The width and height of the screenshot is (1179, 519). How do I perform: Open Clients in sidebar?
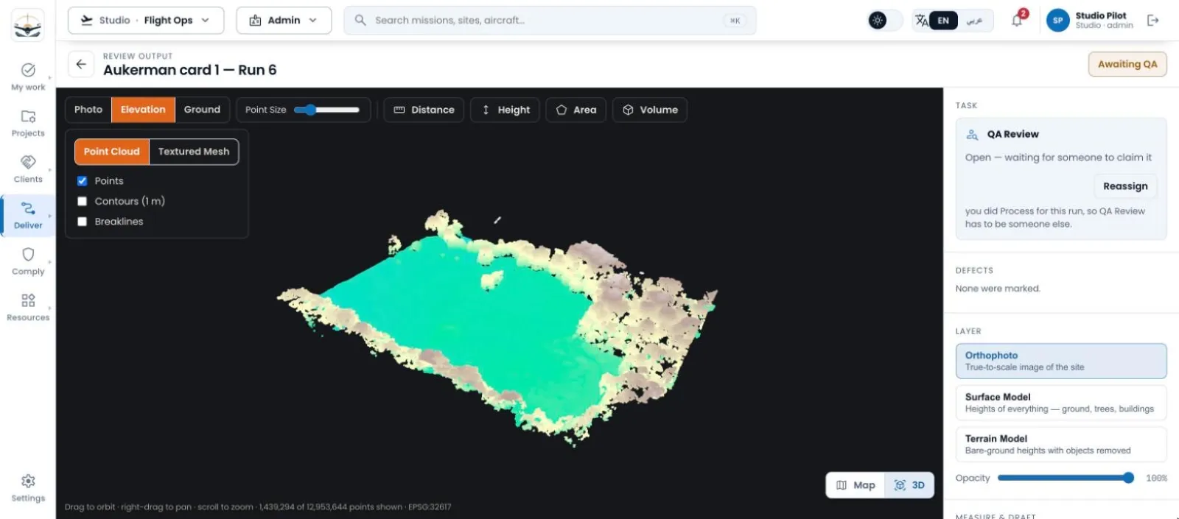(x=28, y=169)
